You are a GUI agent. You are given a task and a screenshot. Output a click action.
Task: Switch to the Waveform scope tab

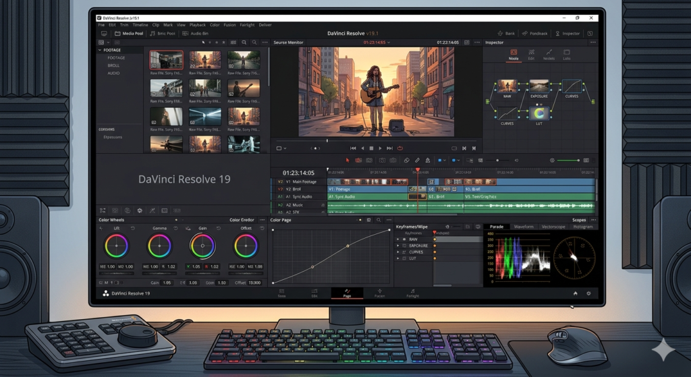524,227
